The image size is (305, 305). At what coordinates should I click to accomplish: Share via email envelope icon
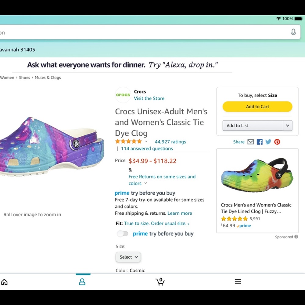pyautogui.click(x=251, y=142)
